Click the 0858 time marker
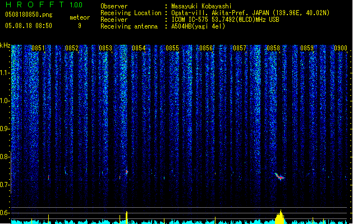This screenshot has width=353, height=224. tap(273, 48)
